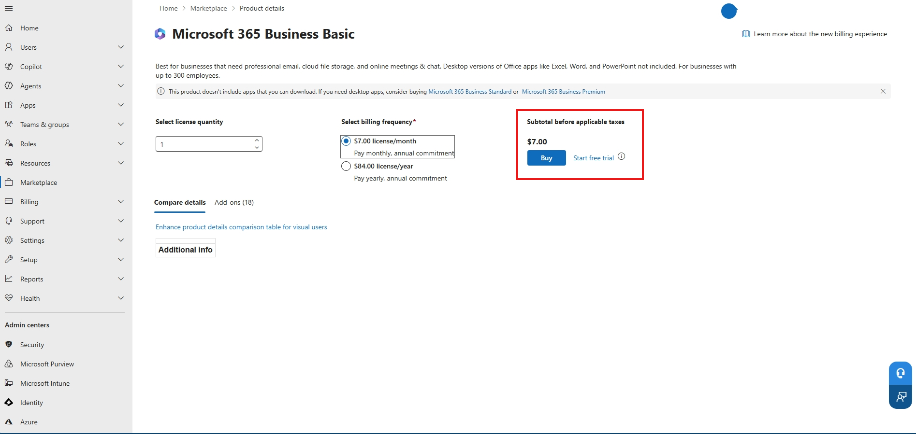Switch to the Add-ons (18) tab
916x434 pixels.
pyautogui.click(x=234, y=203)
